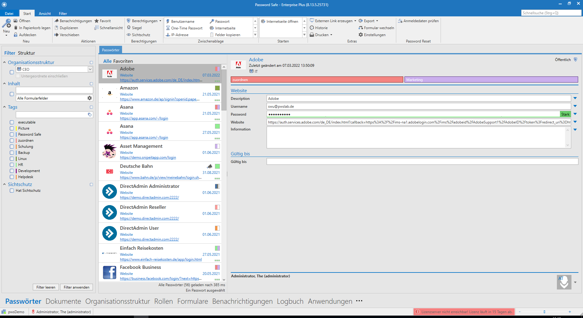583x318 pixels.
Task: Go to the Logbuch module
Action: click(x=290, y=301)
